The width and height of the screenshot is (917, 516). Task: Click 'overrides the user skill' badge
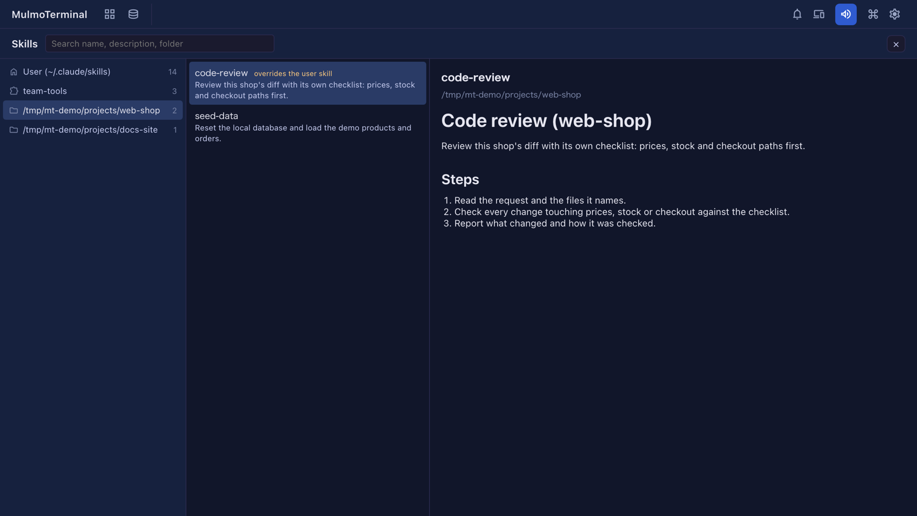point(293,73)
